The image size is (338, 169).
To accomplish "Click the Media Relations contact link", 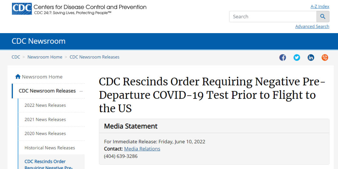I will click(x=142, y=149).
